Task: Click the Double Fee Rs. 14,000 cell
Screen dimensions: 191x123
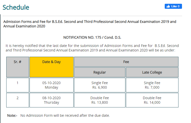Action: [x=152, y=100]
